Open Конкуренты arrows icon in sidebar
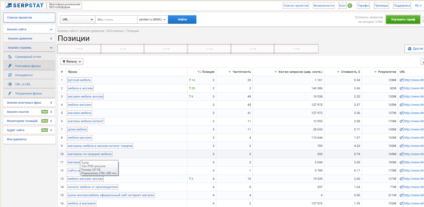 tap(10, 75)
